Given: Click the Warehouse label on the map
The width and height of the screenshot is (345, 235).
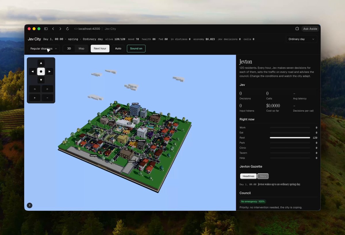Looking at the screenshot, I should [142, 141].
